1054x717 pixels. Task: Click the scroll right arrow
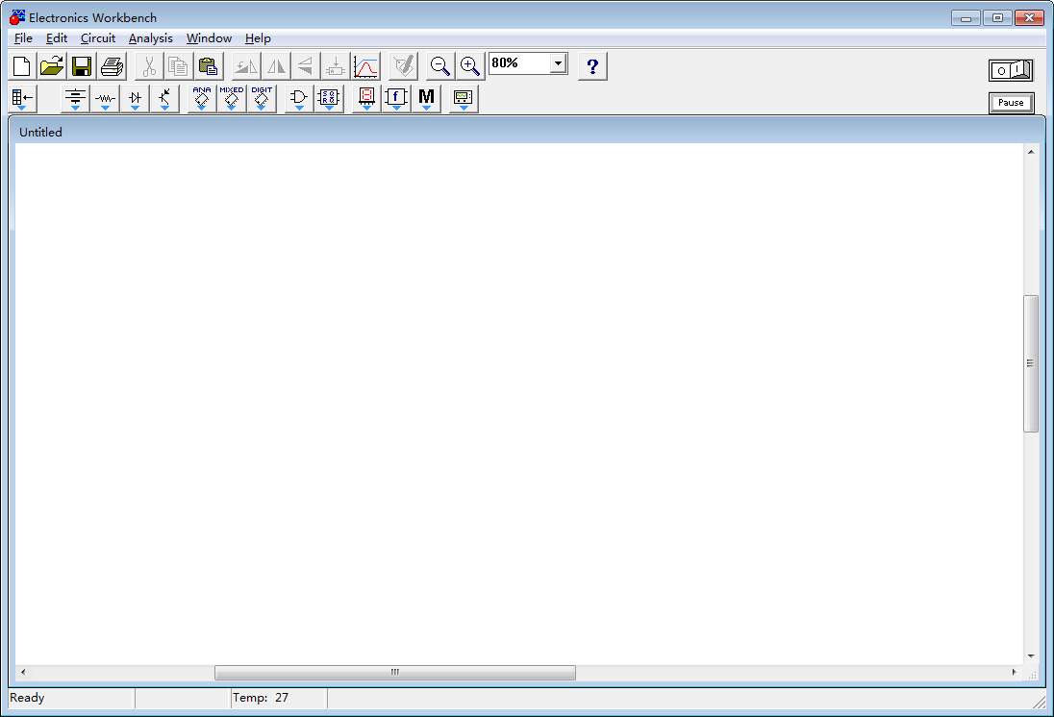tap(1015, 672)
